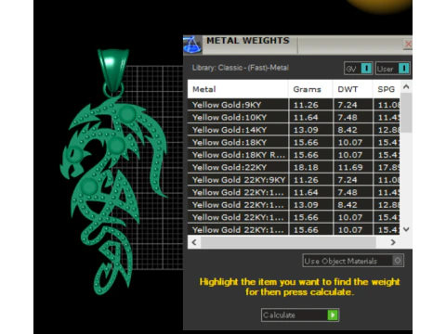Toggle Use Object Materials option
The image size is (446, 334).
[x=353, y=261]
